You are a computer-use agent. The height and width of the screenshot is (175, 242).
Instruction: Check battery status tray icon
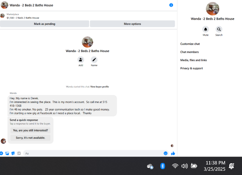pos(194,166)
